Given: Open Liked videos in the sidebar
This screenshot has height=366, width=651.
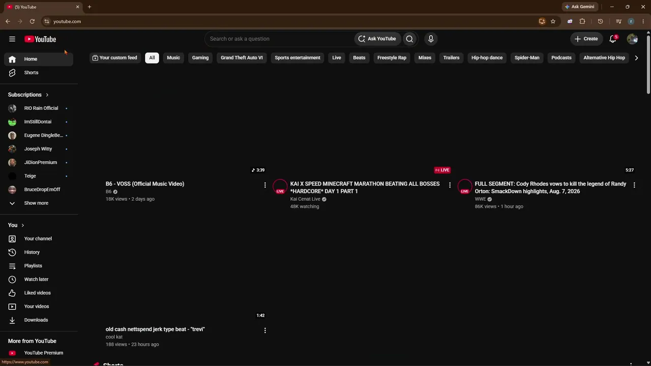Looking at the screenshot, I should [x=39, y=293].
